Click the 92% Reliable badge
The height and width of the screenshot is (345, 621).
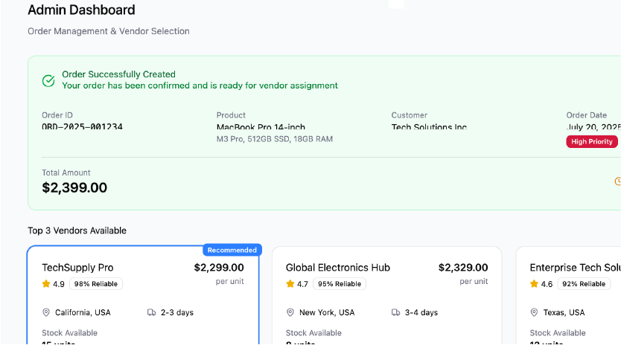point(584,284)
